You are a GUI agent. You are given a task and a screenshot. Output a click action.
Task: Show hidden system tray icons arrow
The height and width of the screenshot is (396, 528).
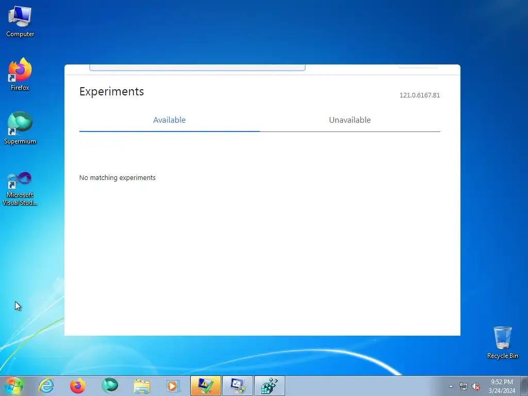pyautogui.click(x=451, y=386)
